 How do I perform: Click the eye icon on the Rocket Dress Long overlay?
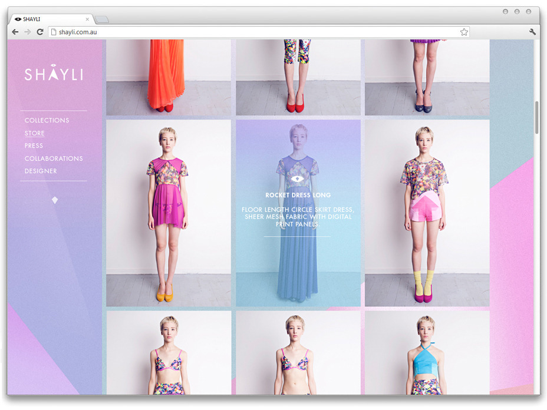(x=297, y=179)
